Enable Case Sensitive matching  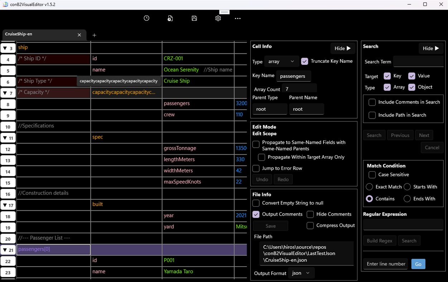coord(372,175)
